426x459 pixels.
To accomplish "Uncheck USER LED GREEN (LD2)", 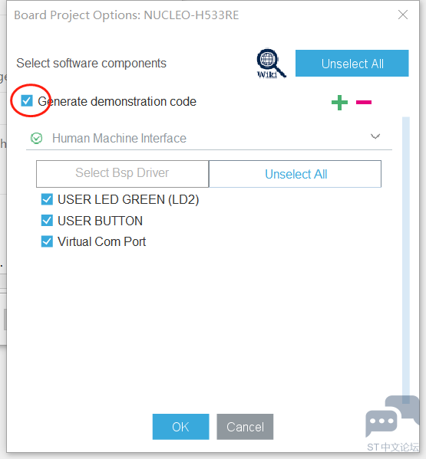I will (x=47, y=199).
